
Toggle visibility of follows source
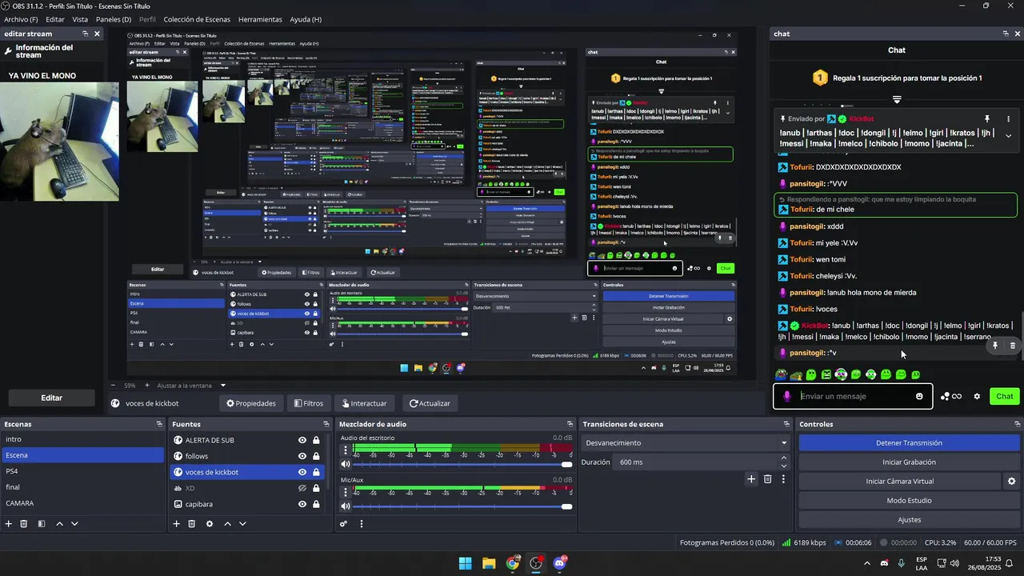302,456
